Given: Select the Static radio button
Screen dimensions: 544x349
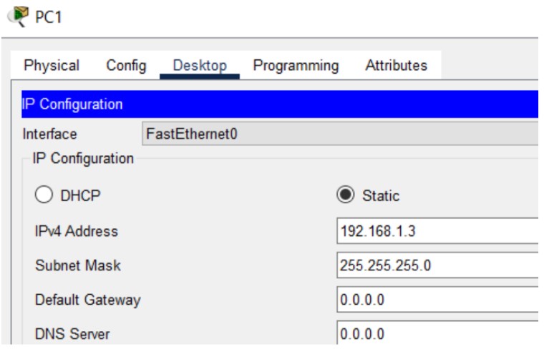Looking at the screenshot, I should tap(346, 195).
